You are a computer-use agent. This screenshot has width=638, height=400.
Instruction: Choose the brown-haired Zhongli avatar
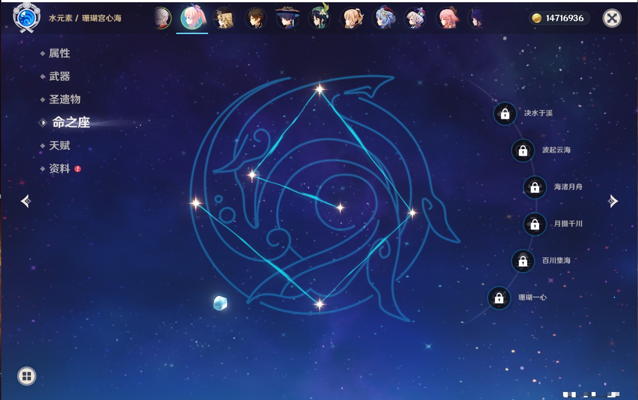click(x=256, y=18)
